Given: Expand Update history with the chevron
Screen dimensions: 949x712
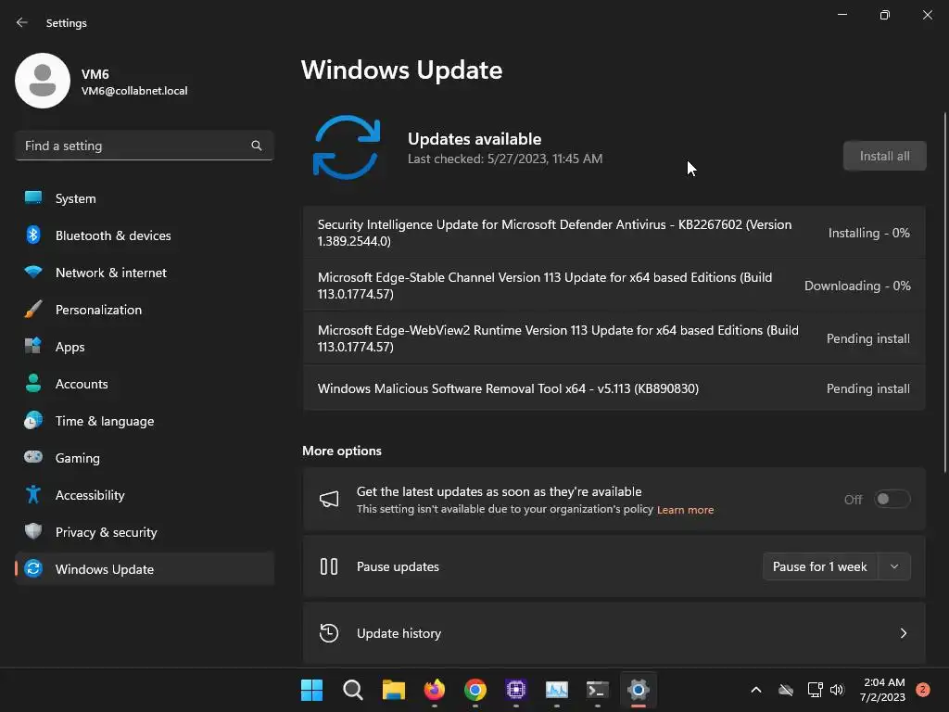Looking at the screenshot, I should [x=903, y=632].
